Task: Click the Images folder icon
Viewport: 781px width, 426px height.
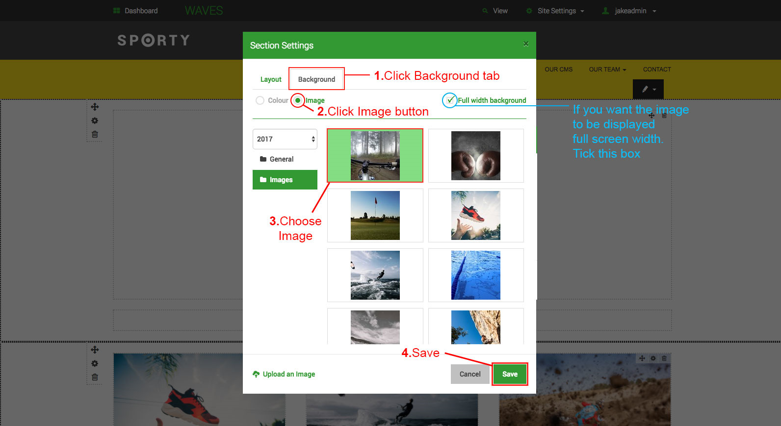Action: pos(263,180)
